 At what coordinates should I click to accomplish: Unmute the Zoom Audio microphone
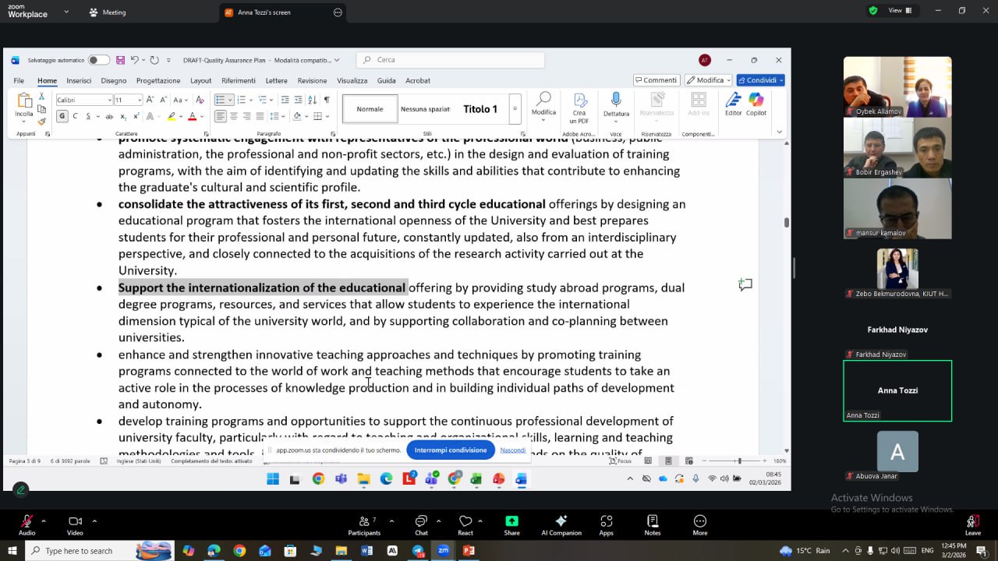27,521
